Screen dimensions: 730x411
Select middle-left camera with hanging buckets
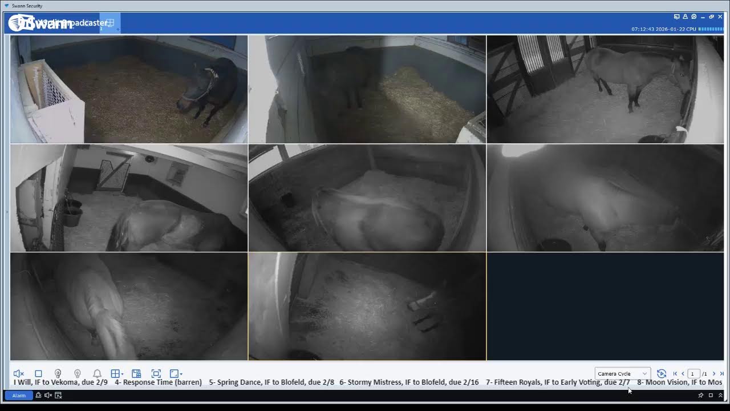(x=129, y=198)
